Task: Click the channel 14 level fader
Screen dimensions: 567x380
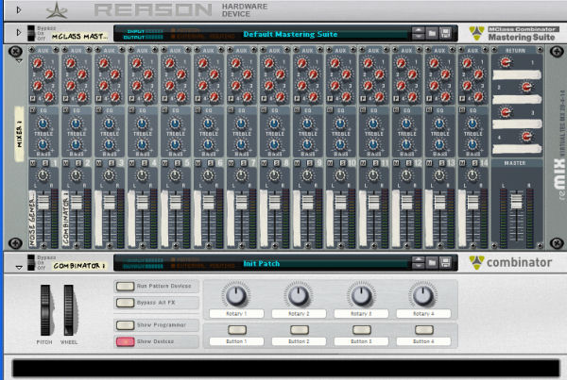Action: click(472, 202)
